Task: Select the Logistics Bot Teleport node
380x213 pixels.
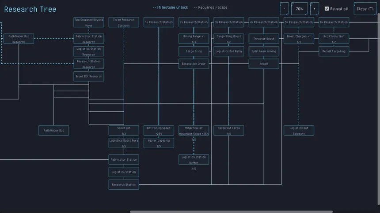Action: (299, 130)
